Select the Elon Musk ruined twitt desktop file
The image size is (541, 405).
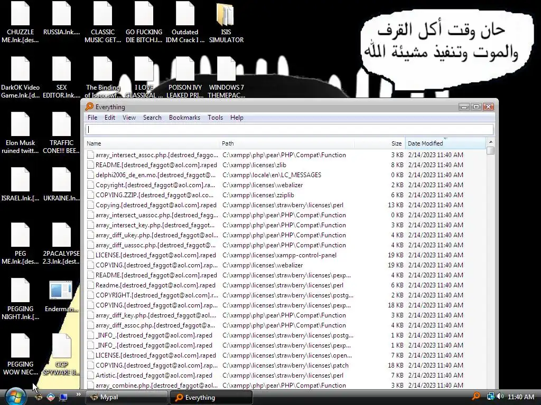20,133
